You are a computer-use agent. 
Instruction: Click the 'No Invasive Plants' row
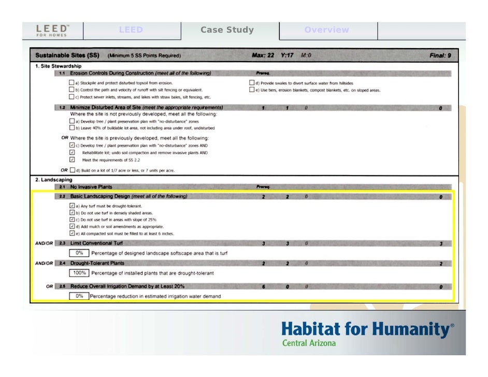(253, 187)
